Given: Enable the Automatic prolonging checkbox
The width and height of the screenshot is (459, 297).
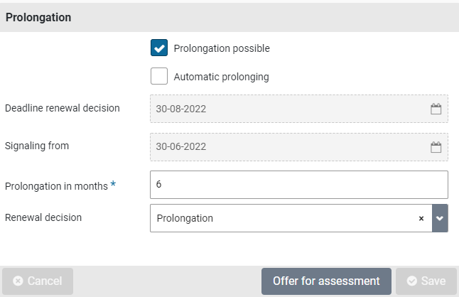Looking at the screenshot, I should (x=159, y=76).
